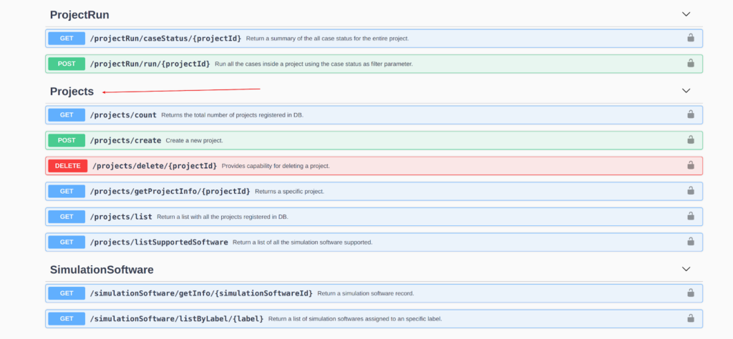The width and height of the screenshot is (733, 339).
Task: Open authorization lock for /projects/count
Action: 691,114
